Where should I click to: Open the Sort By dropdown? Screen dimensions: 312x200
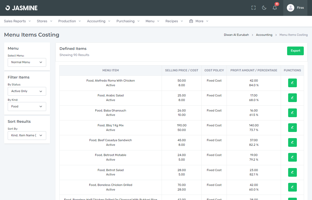27,136
